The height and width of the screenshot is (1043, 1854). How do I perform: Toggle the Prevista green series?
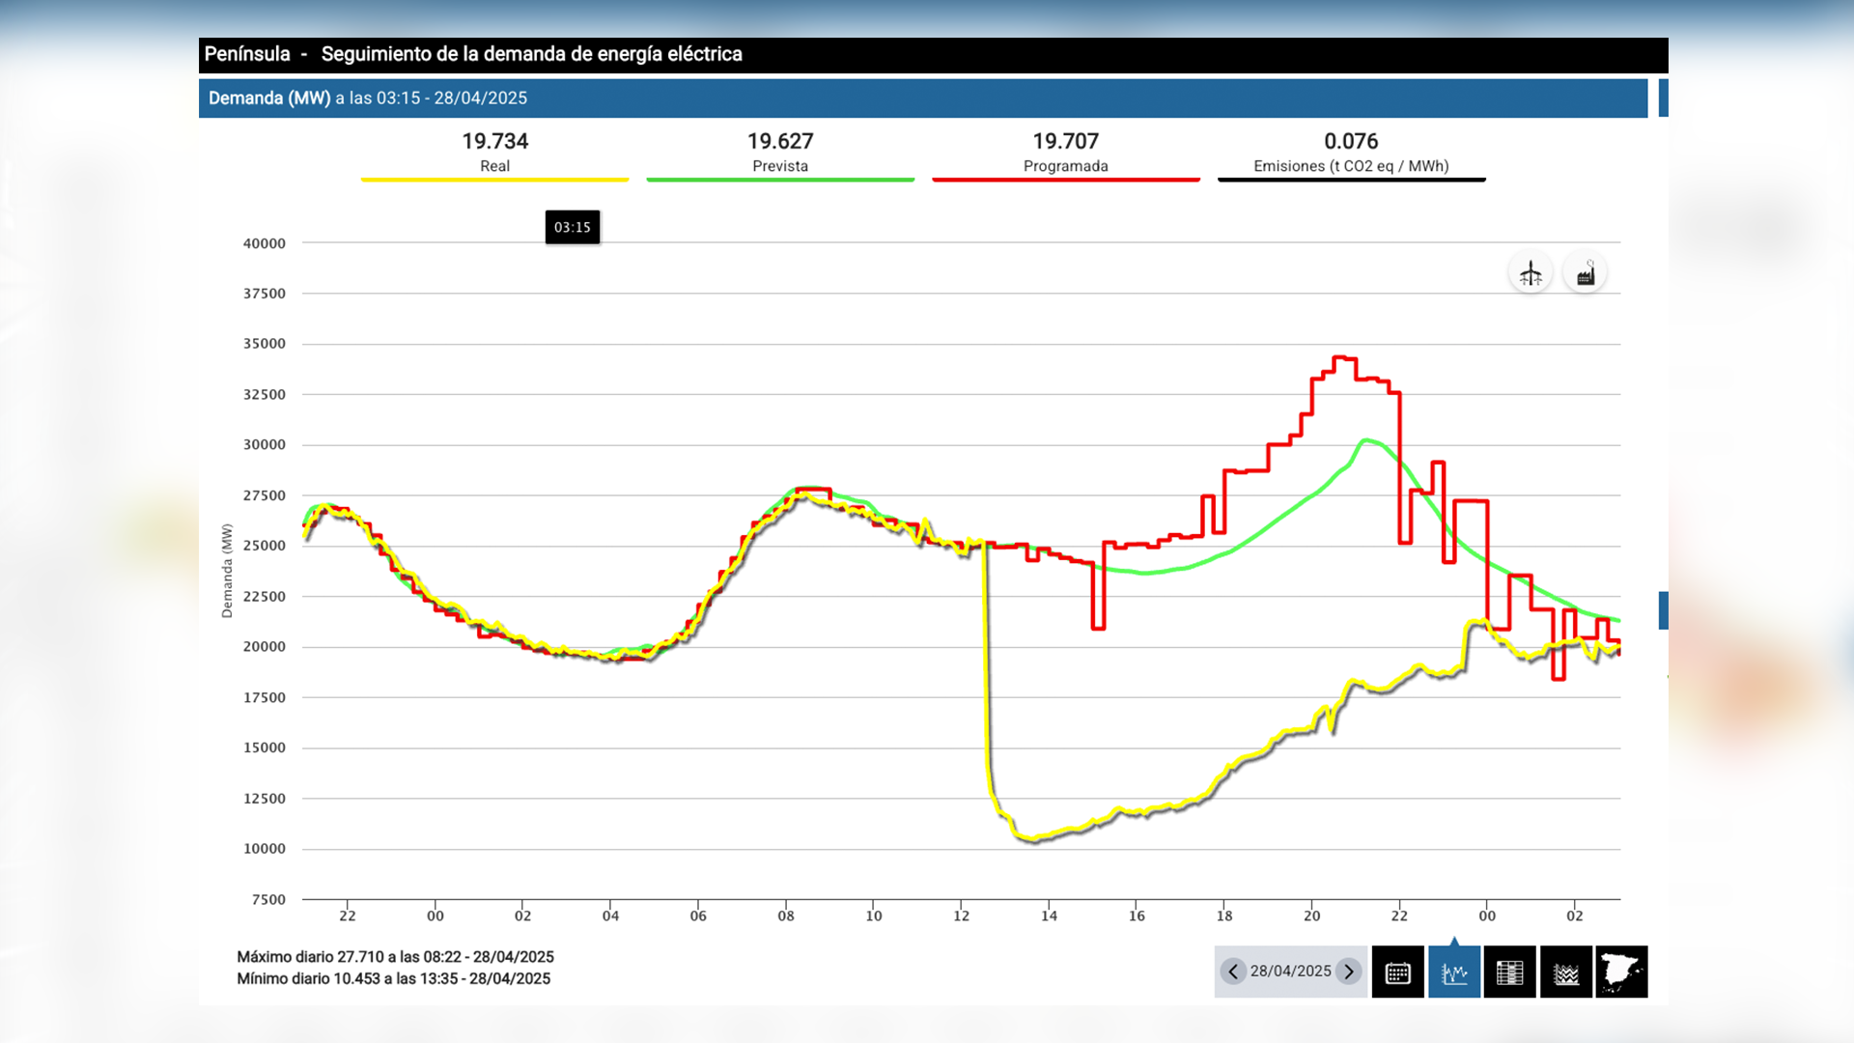pyautogui.click(x=780, y=154)
